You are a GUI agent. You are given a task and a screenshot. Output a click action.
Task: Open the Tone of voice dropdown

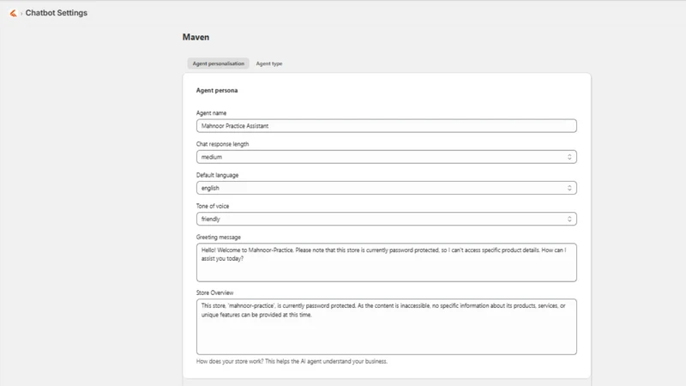(387, 220)
